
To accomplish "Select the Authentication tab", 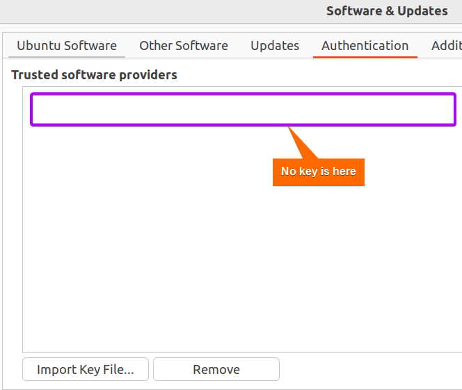I will (365, 46).
